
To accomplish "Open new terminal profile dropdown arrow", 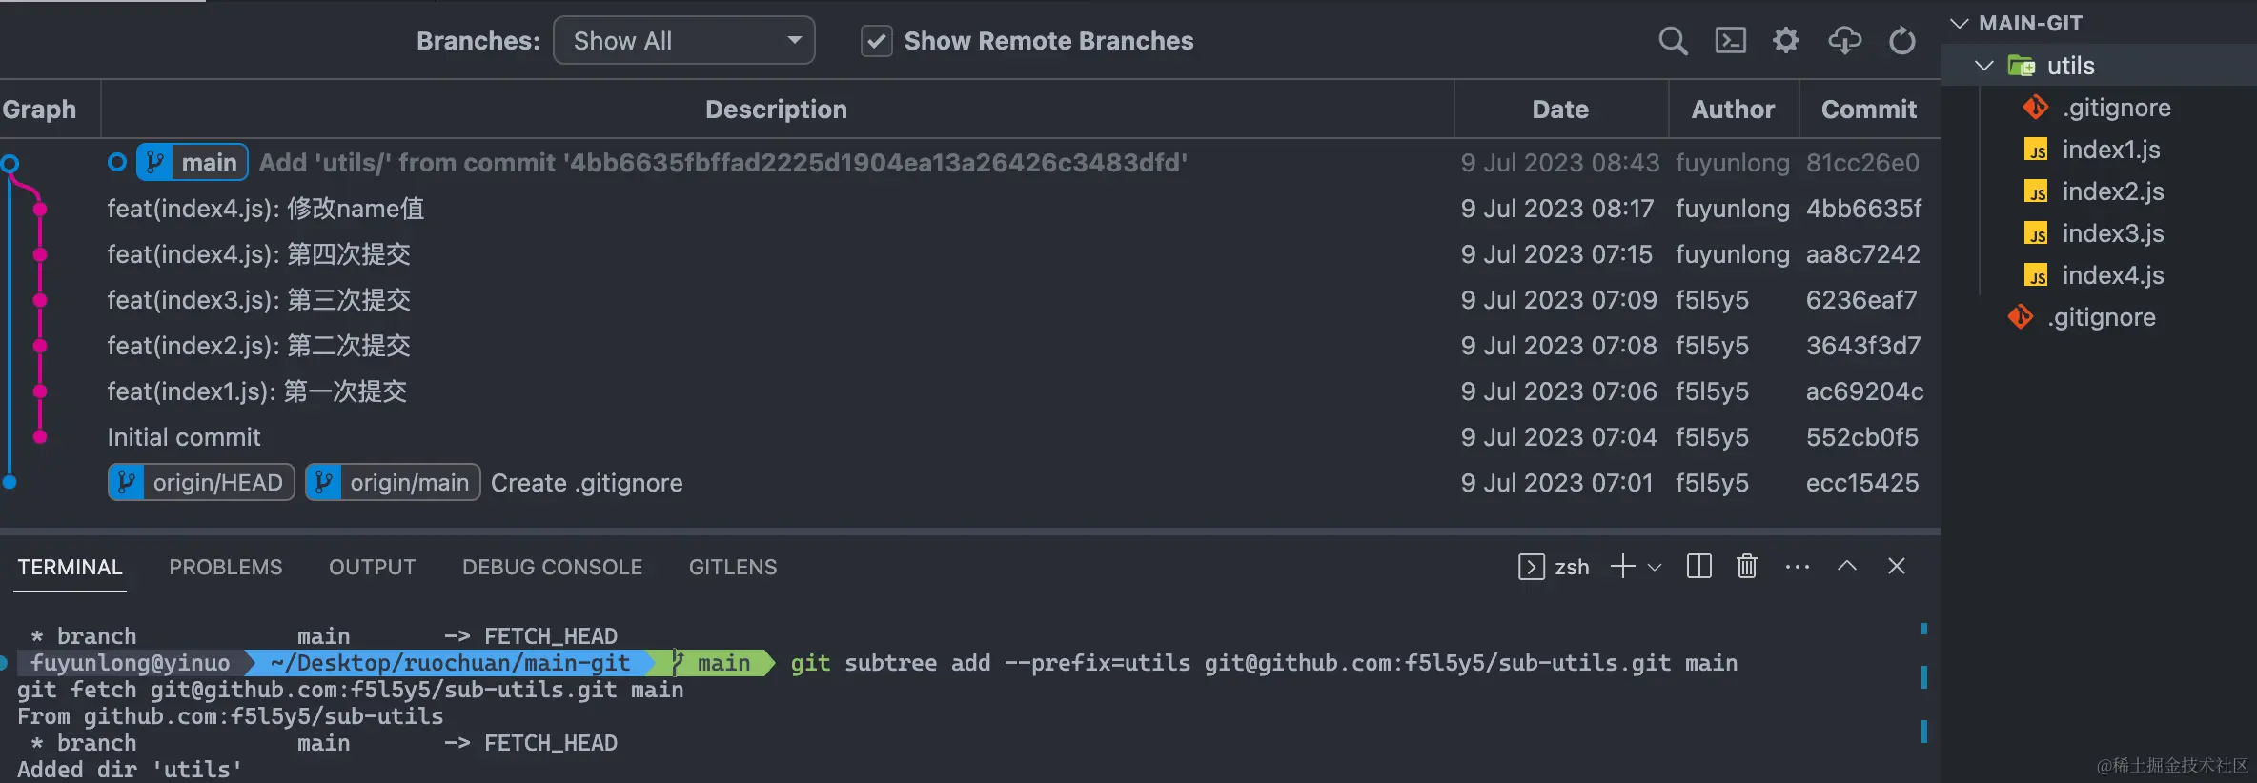I will [x=1656, y=567].
